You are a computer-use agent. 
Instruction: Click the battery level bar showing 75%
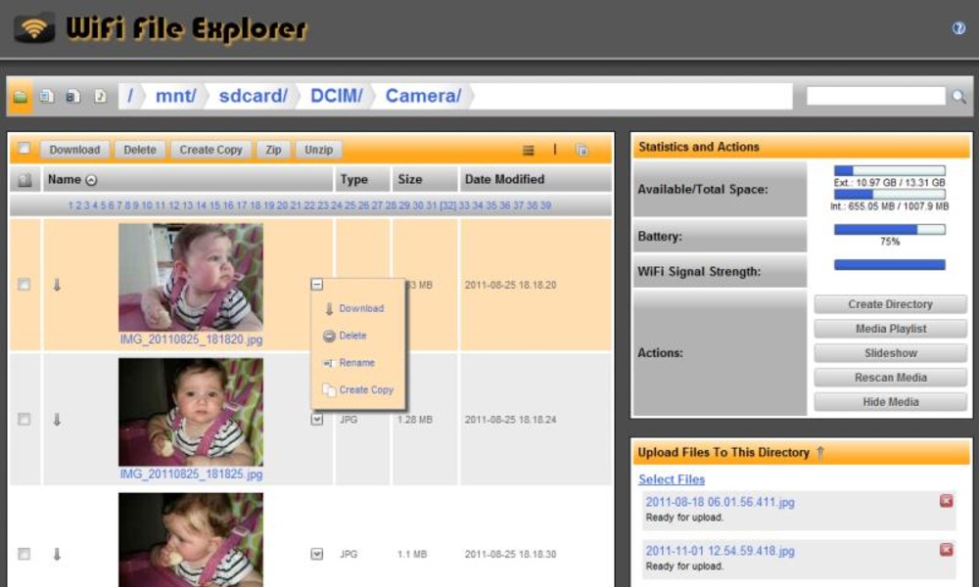point(890,230)
